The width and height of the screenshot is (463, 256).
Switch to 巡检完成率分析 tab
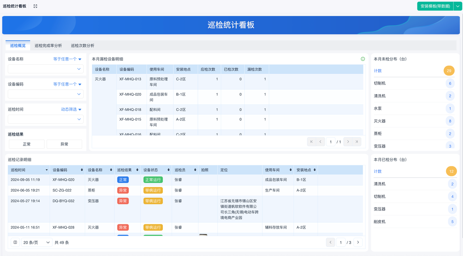[x=48, y=46]
